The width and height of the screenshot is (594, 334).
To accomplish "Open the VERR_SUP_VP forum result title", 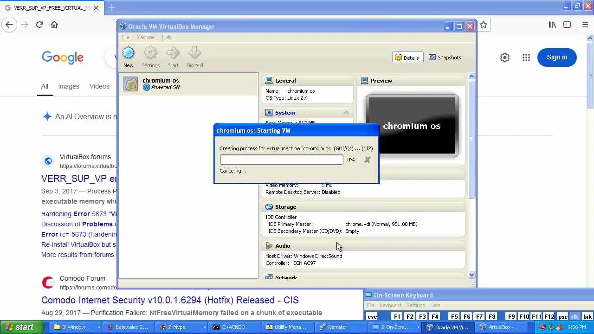I will pyautogui.click(x=79, y=179).
